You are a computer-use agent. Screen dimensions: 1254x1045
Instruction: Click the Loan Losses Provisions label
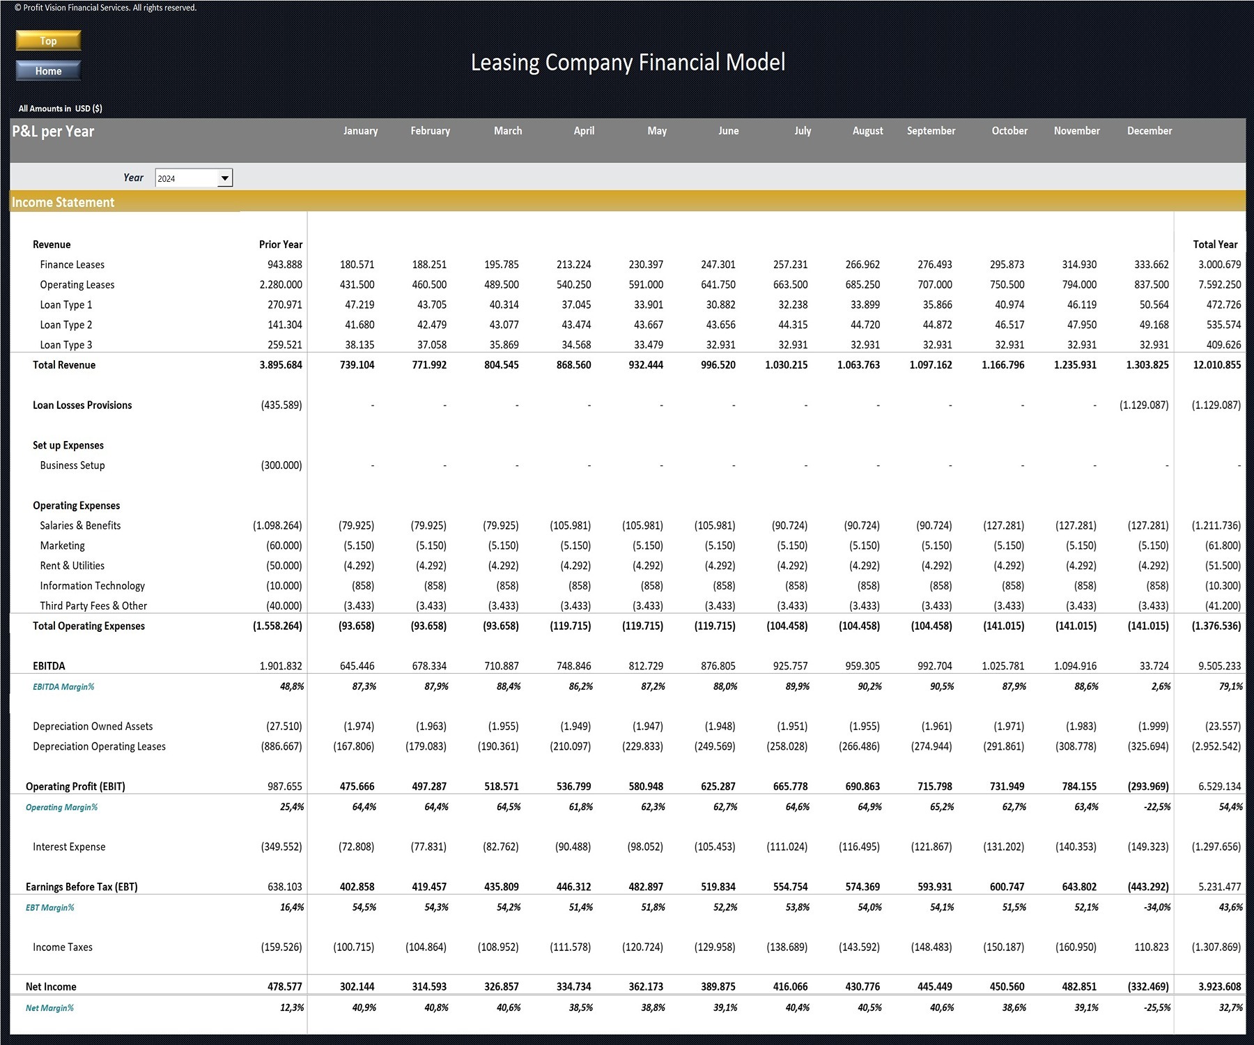(82, 405)
